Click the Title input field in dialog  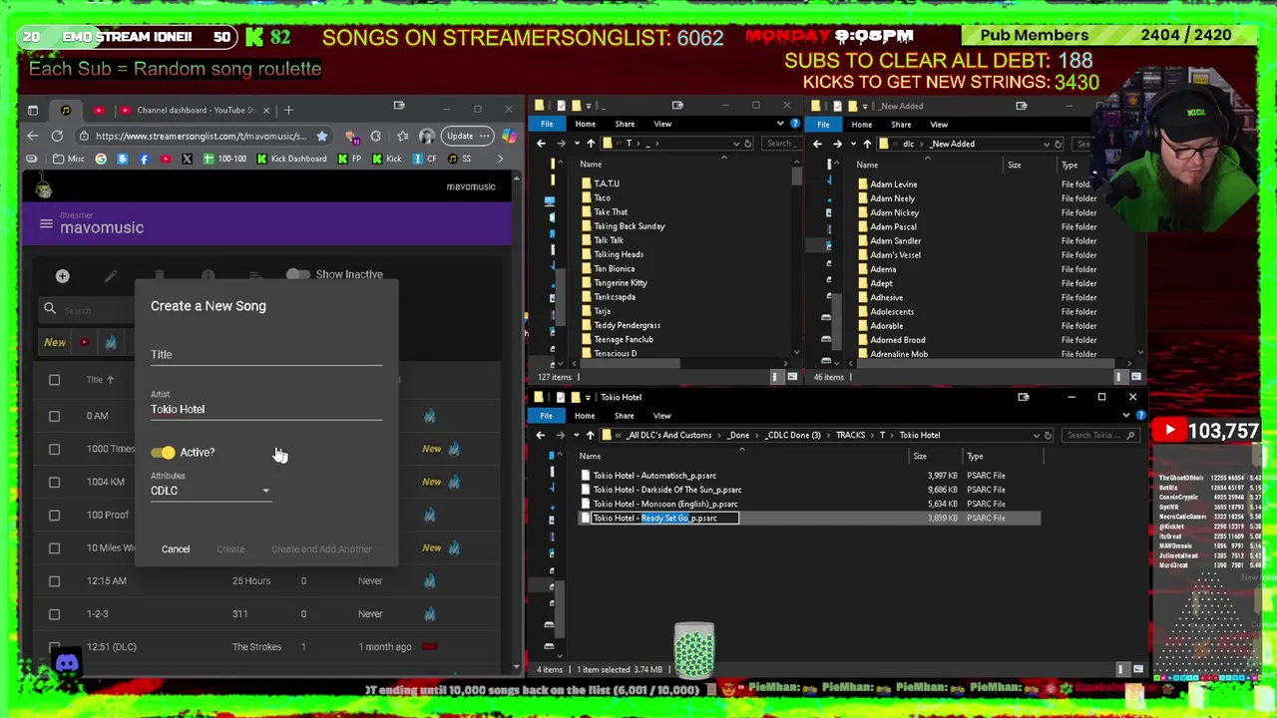[x=266, y=354]
